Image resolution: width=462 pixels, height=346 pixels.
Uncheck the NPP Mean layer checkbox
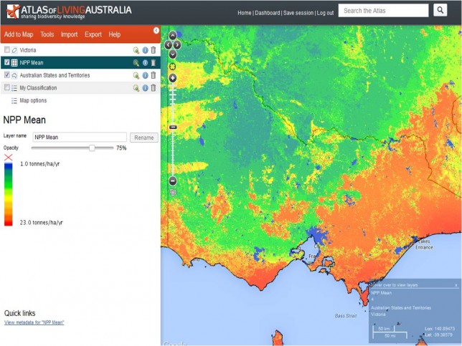click(x=7, y=62)
